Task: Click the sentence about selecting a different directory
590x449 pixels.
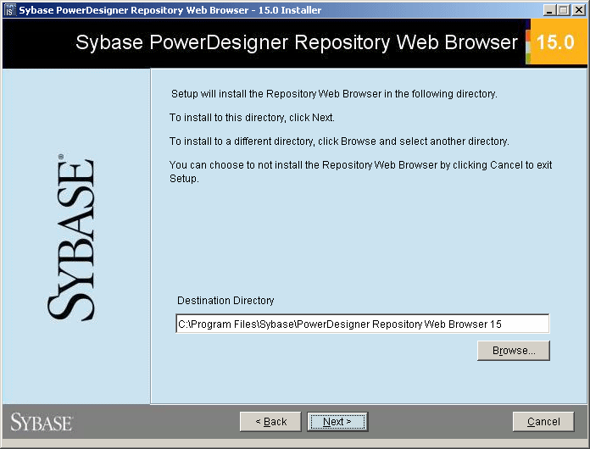Action: (339, 141)
